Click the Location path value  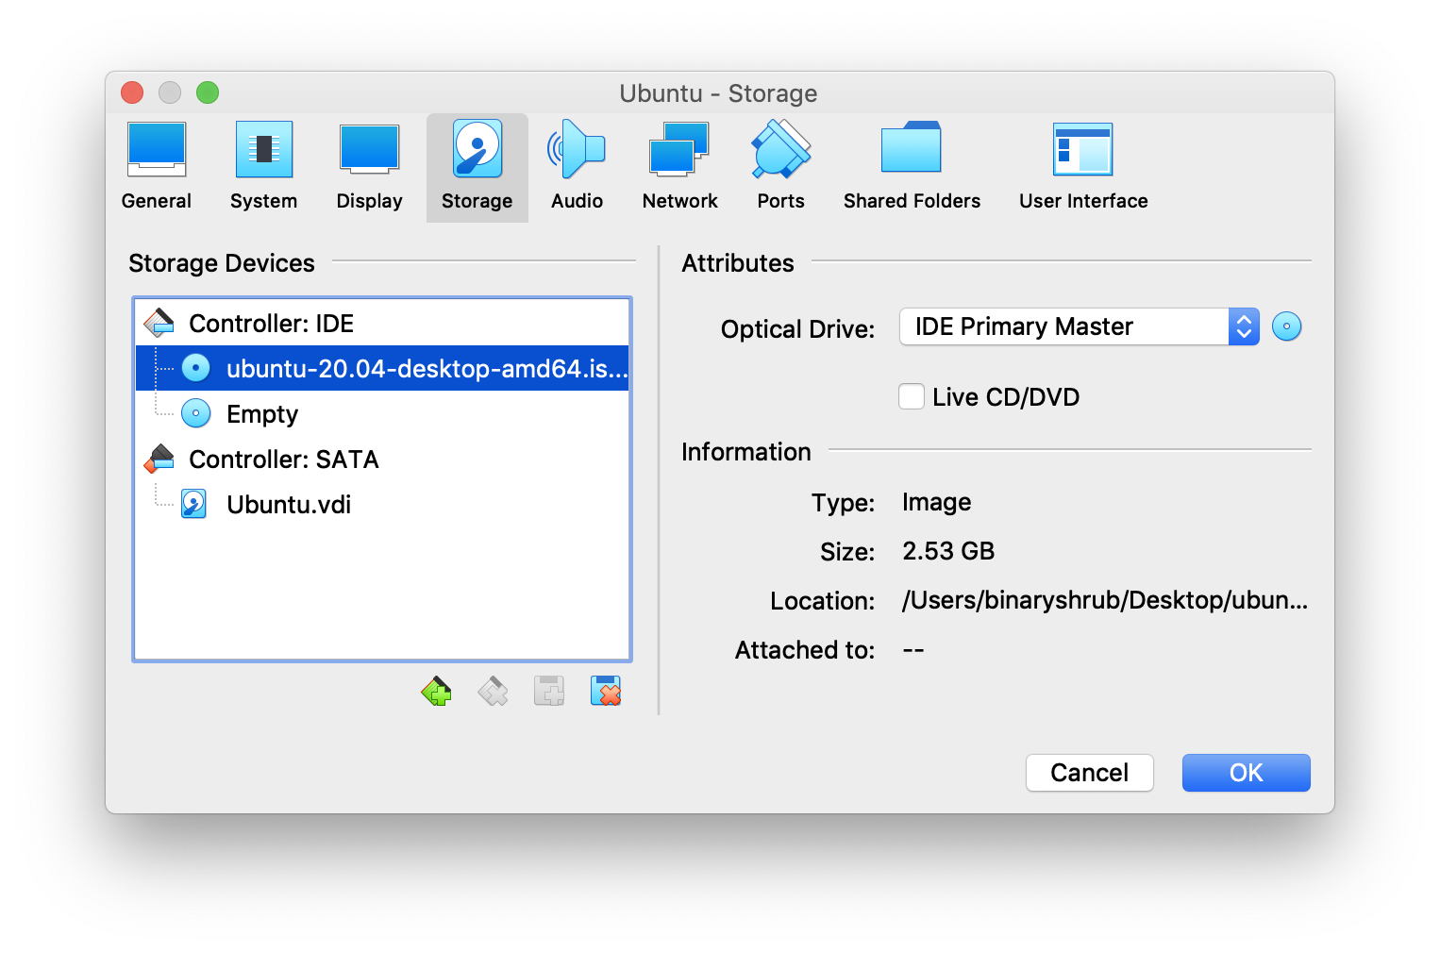coord(1105,600)
